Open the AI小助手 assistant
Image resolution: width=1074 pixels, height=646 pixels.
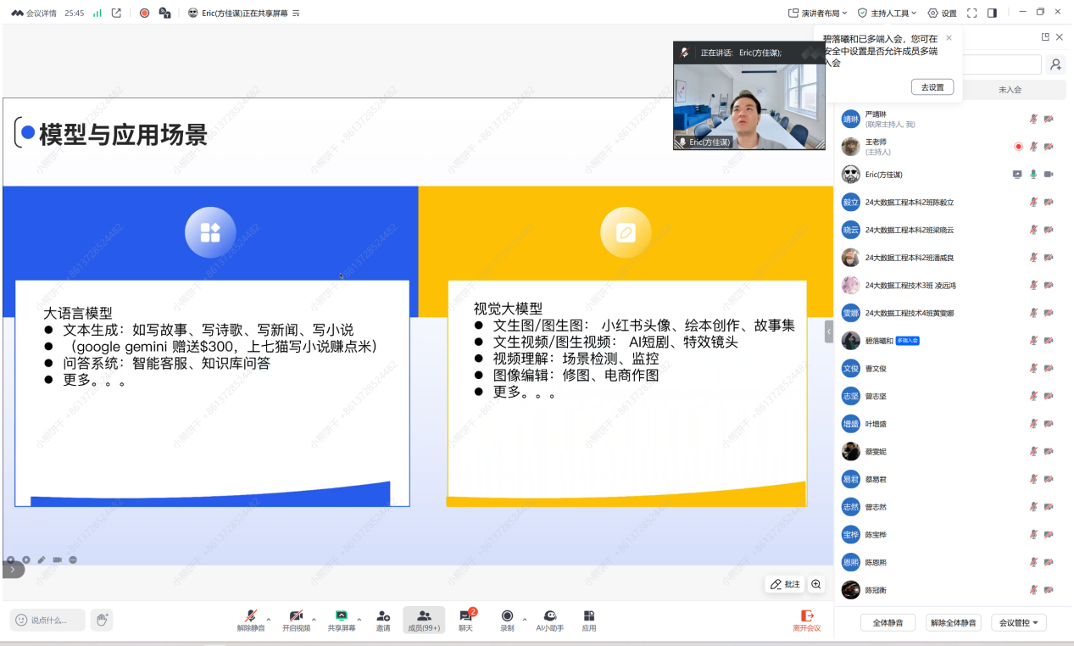click(549, 620)
